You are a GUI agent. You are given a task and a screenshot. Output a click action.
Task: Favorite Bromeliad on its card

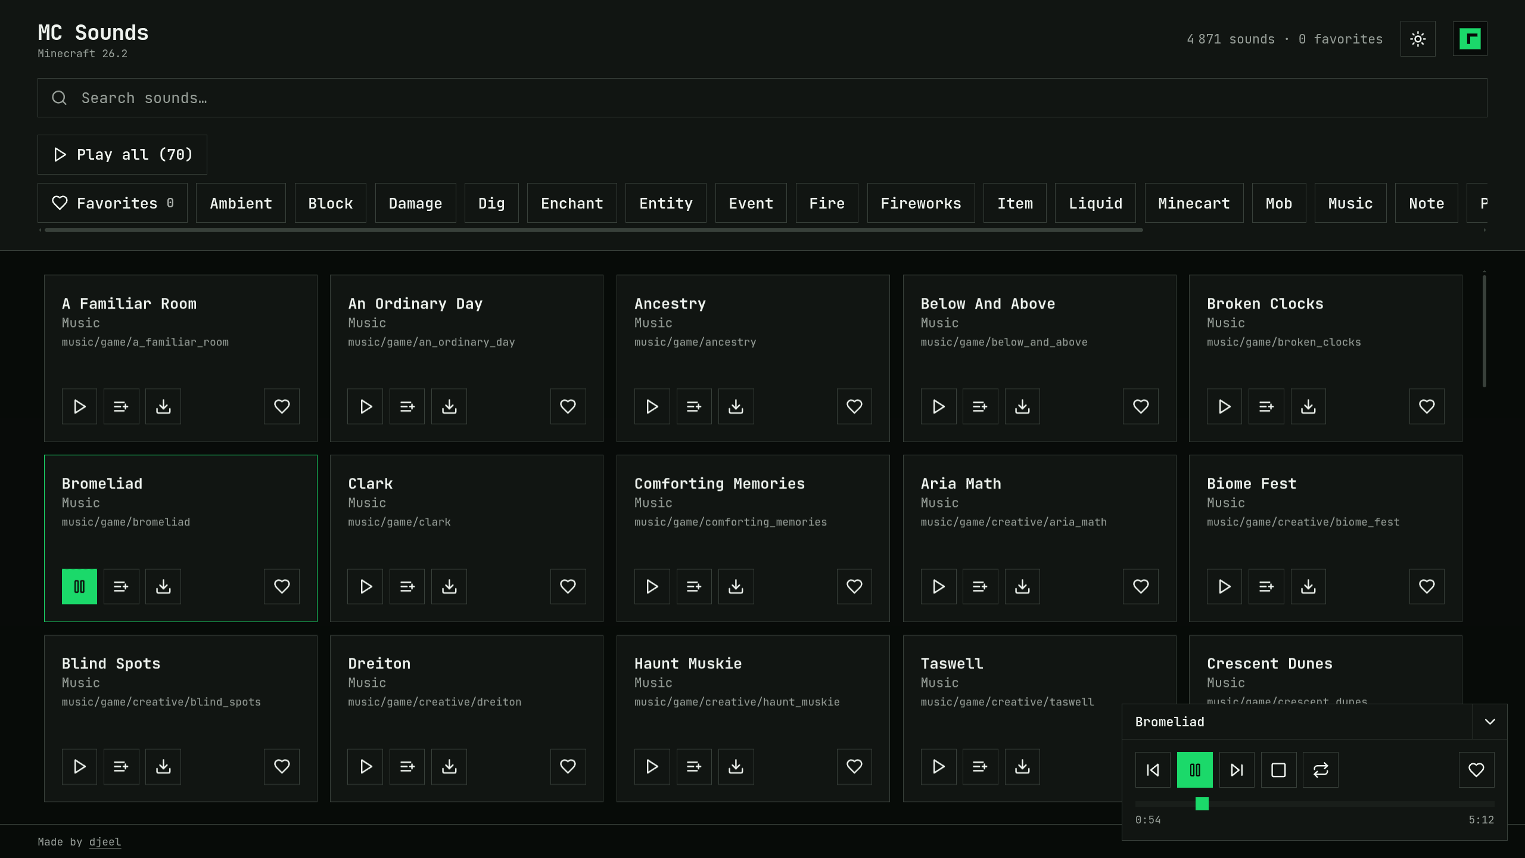[x=282, y=586]
